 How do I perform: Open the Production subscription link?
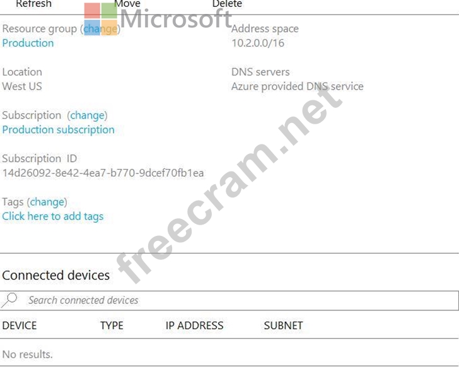click(58, 130)
